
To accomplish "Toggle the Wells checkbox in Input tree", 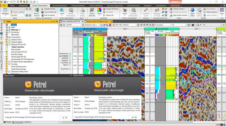I will tap(9, 27).
